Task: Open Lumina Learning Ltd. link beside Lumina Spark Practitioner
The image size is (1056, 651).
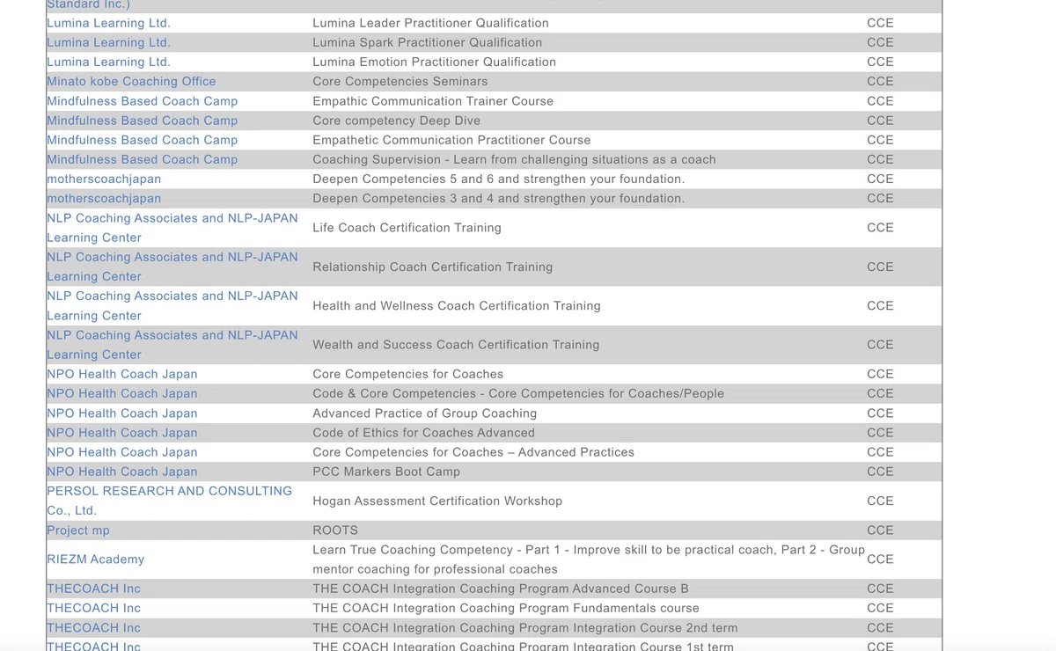Action: [108, 42]
